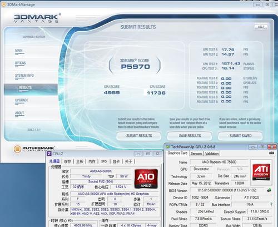Click the 1.524 V core voltage field
The image size is (278, 227).
point(121,187)
